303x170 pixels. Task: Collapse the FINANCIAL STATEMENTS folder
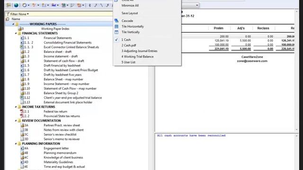click(x=16, y=34)
